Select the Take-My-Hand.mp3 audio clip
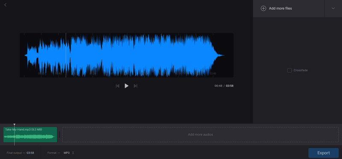 click(x=30, y=135)
